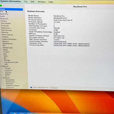
Task: Select the highlighted Hardware category in sidebar
Action: (x=12, y=9)
